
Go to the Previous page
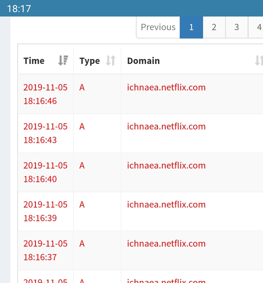click(158, 27)
